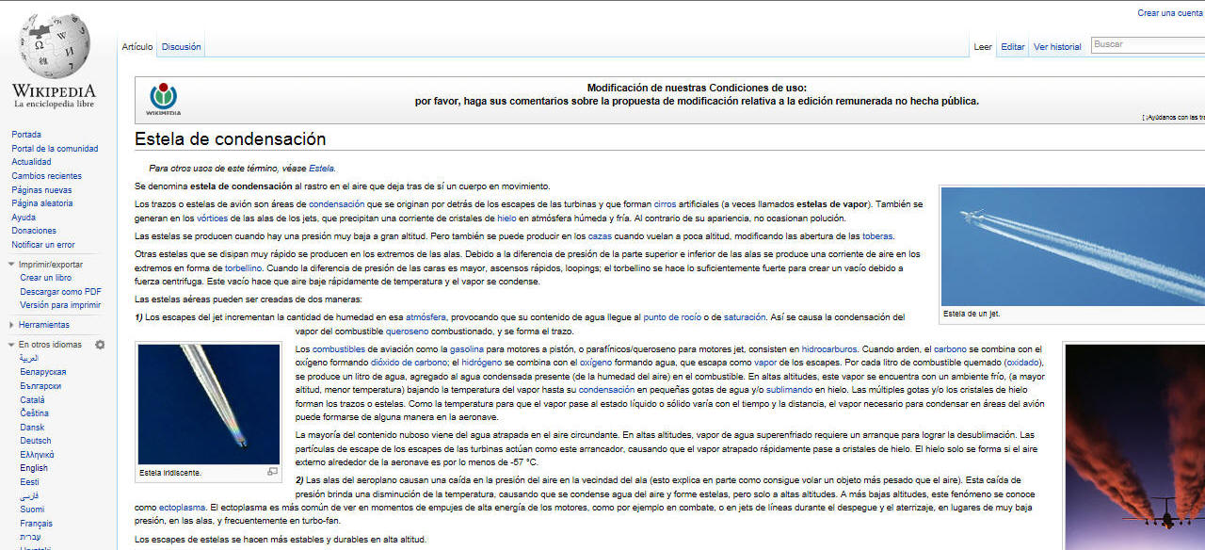Open the Ελληνικά language version
The width and height of the screenshot is (1205, 550).
point(37,454)
